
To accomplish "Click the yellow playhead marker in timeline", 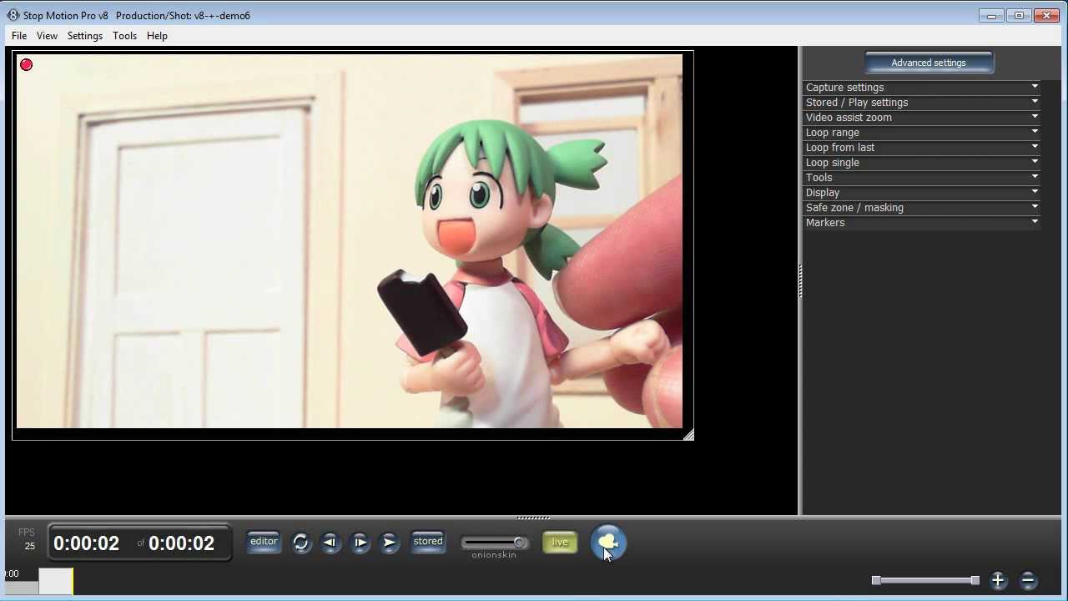I will click(x=73, y=581).
